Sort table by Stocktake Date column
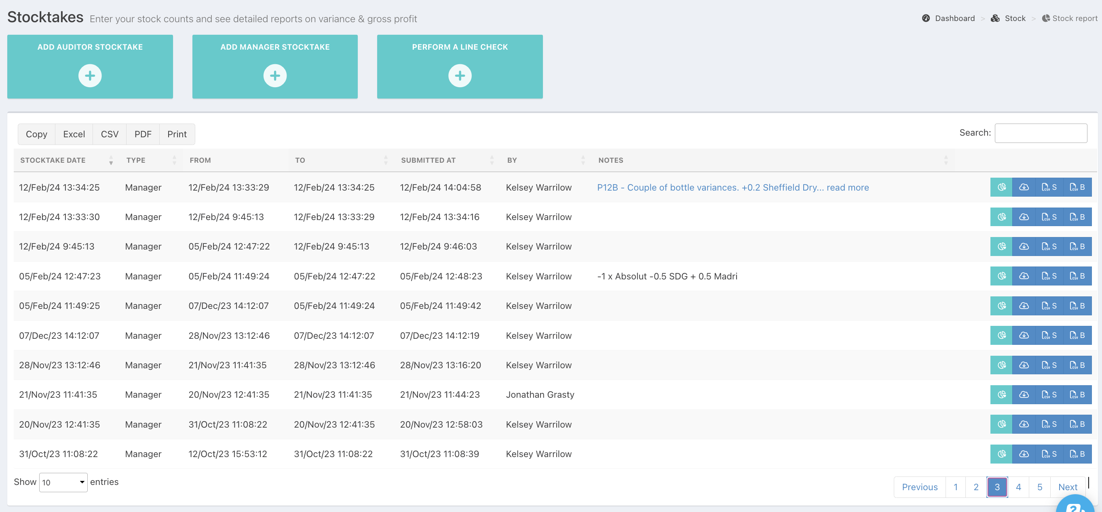This screenshot has width=1102, height=512. [66, 160]
